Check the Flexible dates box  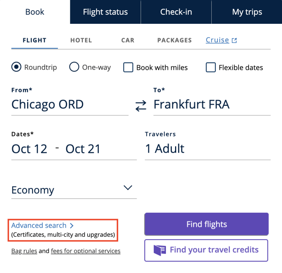point(211,68)
